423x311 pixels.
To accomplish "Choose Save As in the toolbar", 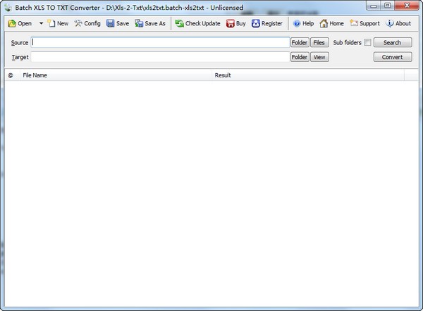I will tap(150, 23).
